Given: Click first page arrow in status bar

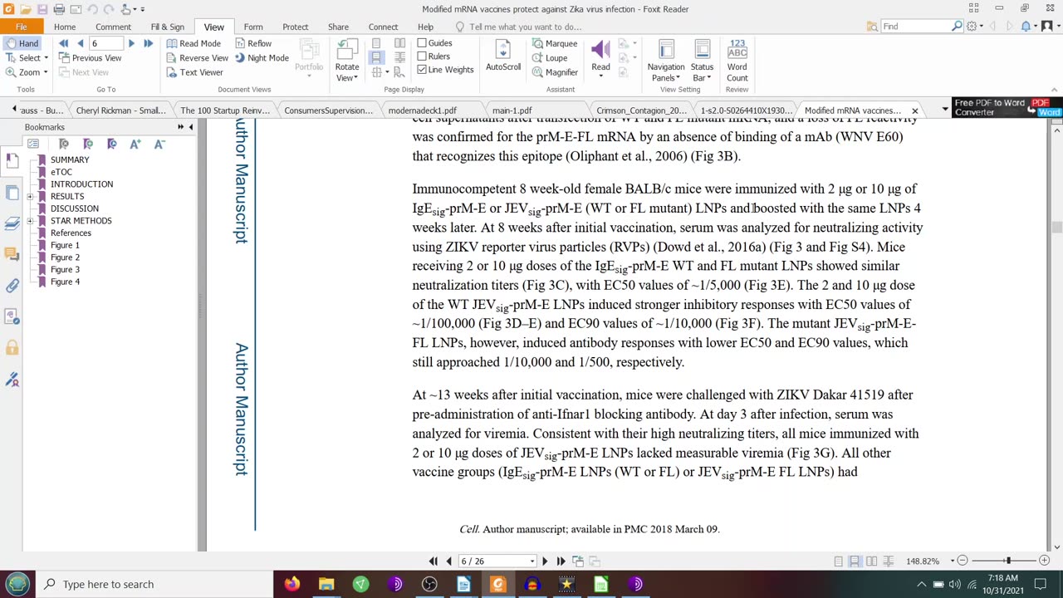Looking at the screenshot, I should (x=433, y=561).
